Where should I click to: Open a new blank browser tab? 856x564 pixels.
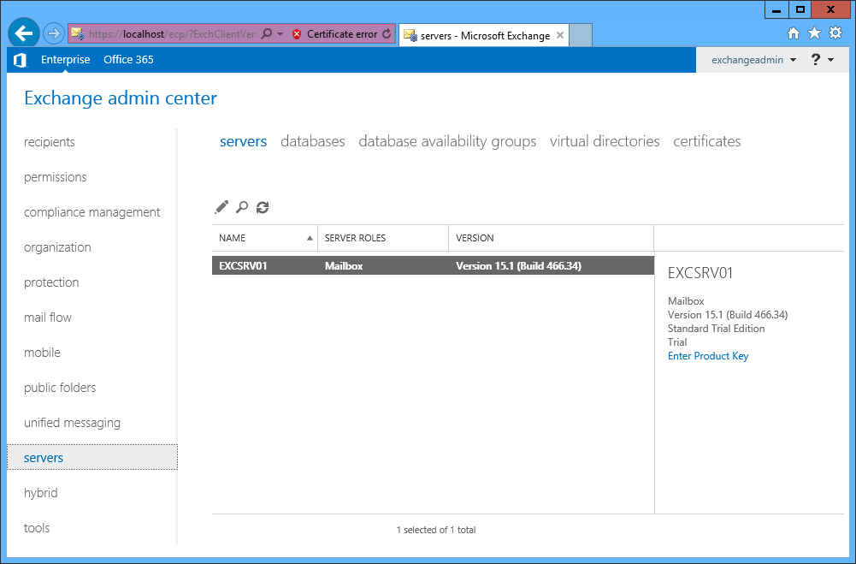(x=581, y=36)
